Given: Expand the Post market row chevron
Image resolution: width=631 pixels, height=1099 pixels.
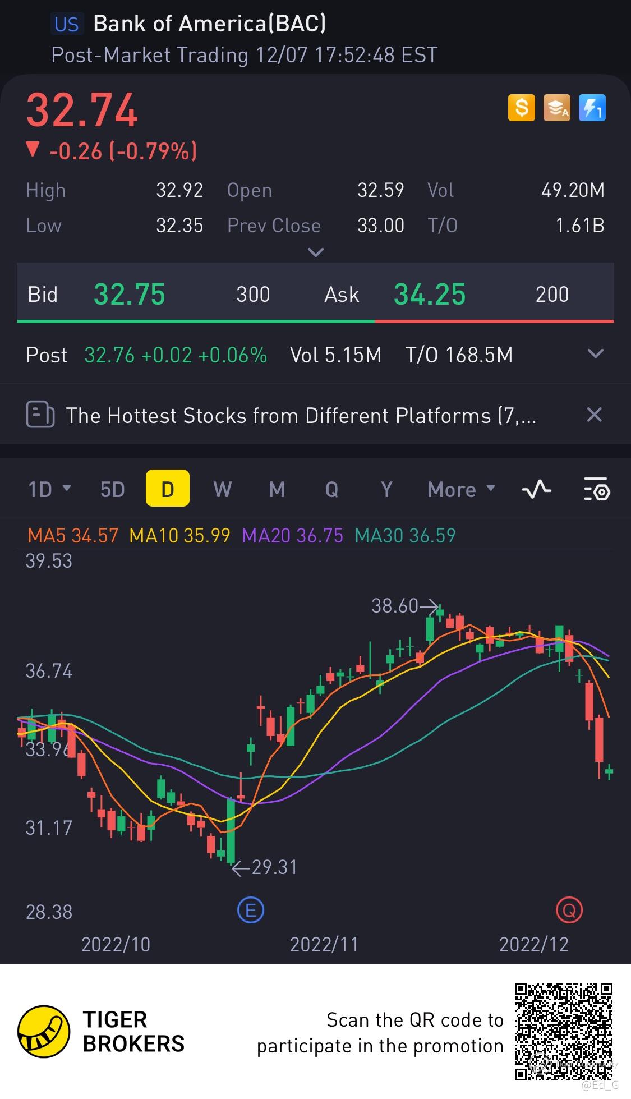Looking at the screenshot, I should [595, 354].
